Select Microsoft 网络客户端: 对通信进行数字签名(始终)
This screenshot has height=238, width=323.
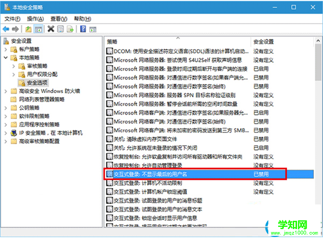pyautogui.click(x=170, y=121)
